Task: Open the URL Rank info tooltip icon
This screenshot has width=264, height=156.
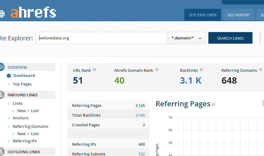Action: click(94, 70)
